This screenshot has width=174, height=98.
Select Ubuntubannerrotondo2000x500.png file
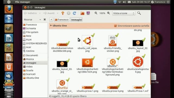pyautogui.click(x=62, y=45)
